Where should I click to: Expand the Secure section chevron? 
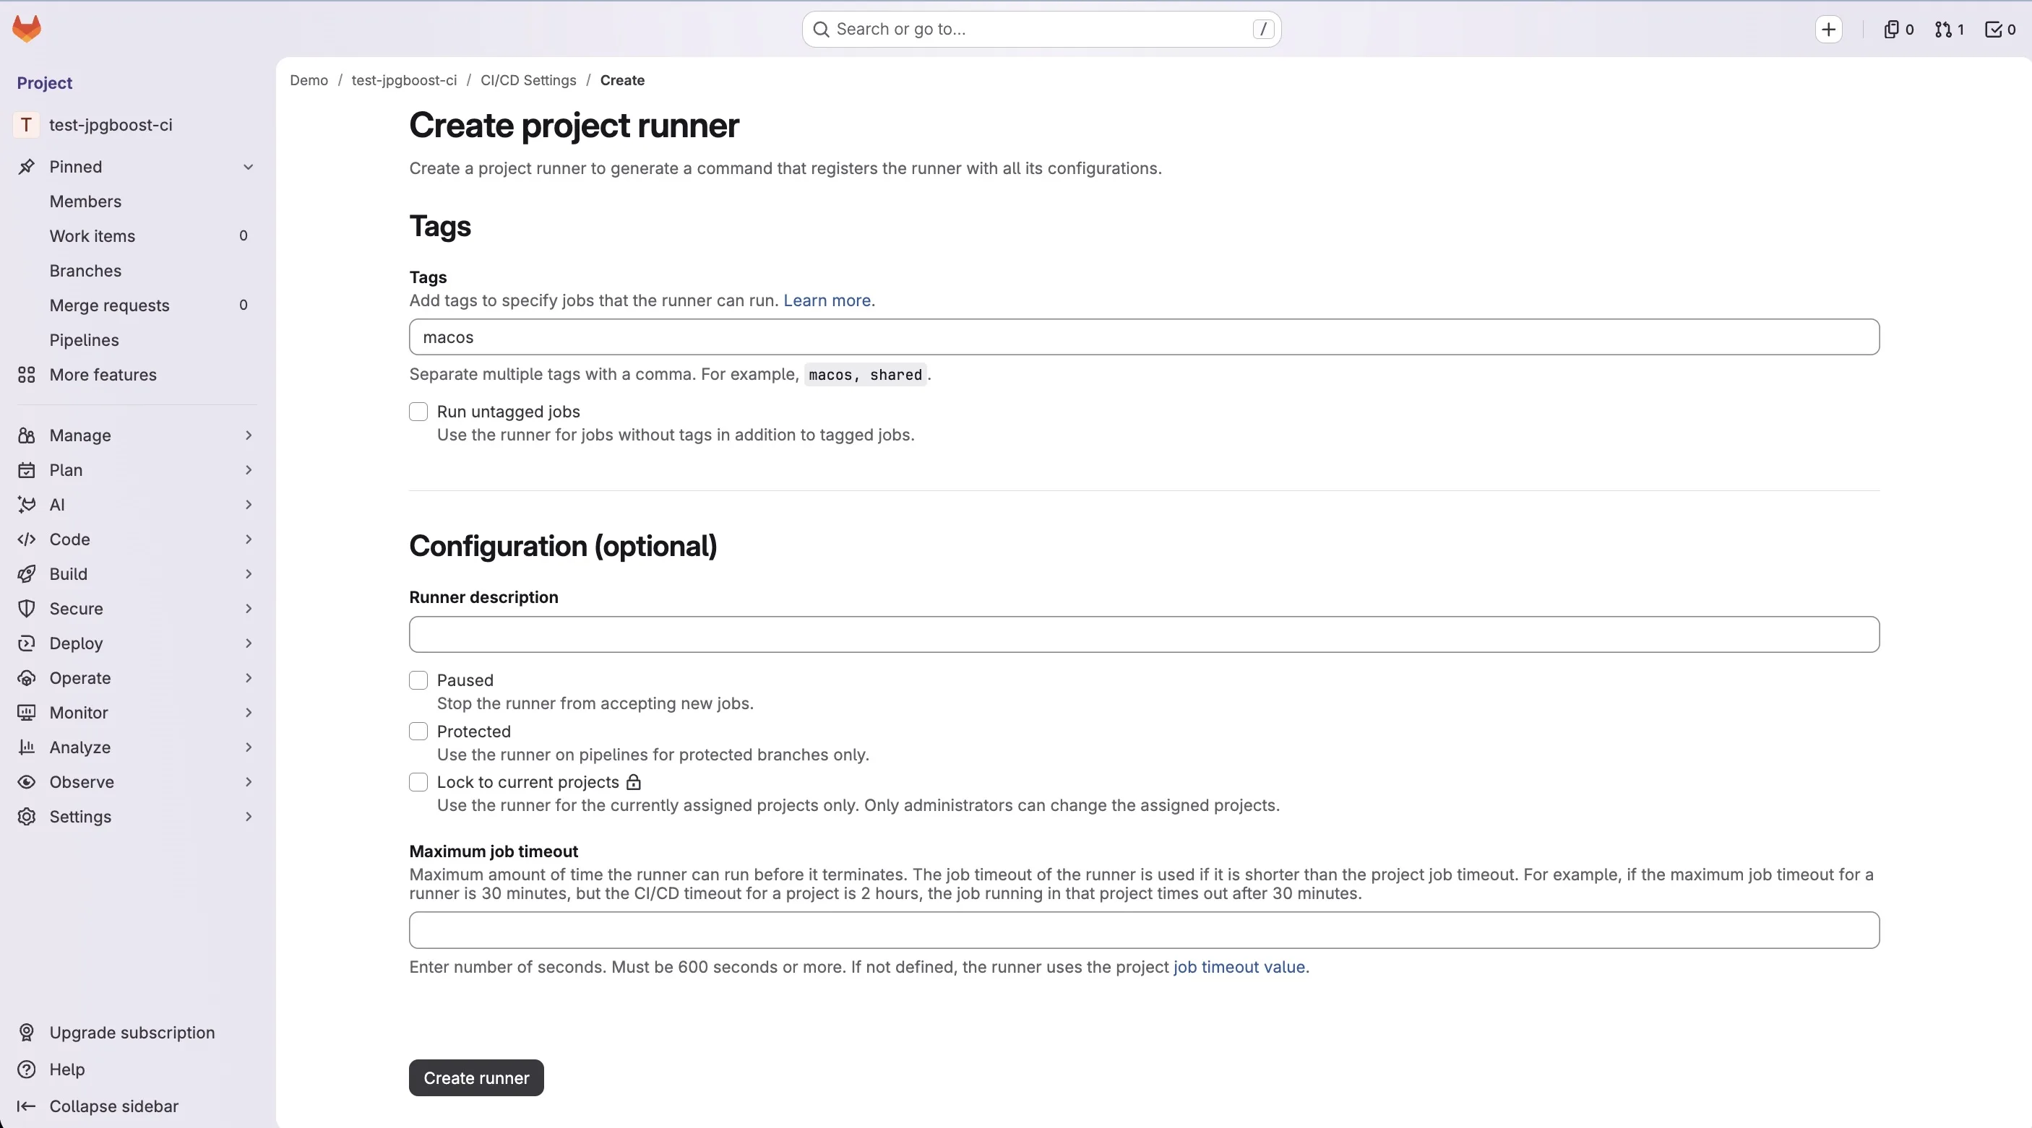[249, 609]
